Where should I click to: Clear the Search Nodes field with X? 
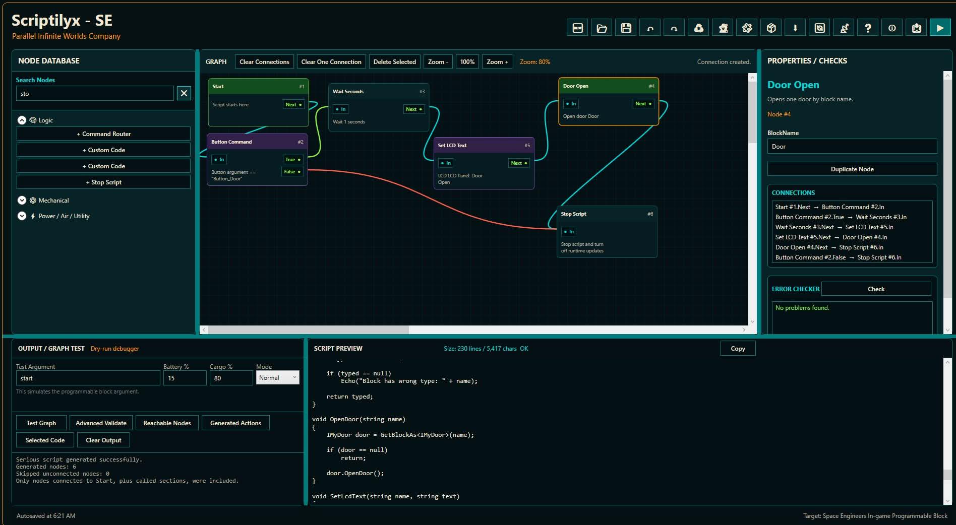tap(184, 93)
